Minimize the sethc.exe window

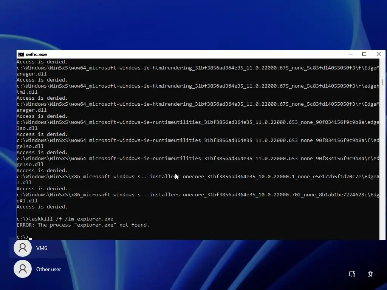(351, 54)
